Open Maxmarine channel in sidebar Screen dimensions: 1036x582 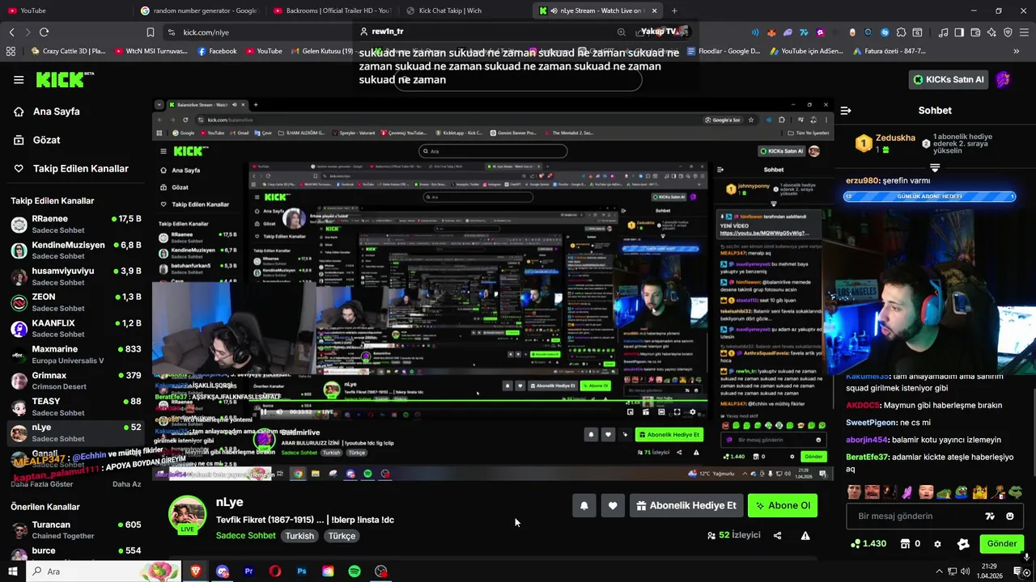74,354
